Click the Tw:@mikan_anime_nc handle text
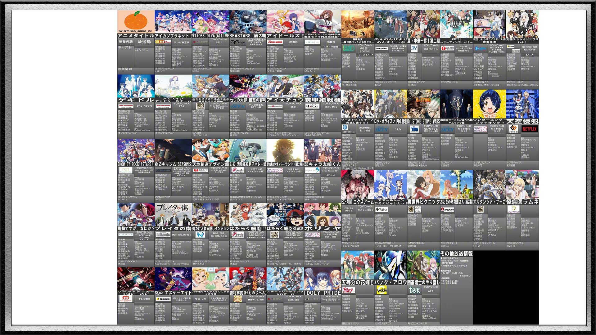596x335 pixels. pos(135,31)
